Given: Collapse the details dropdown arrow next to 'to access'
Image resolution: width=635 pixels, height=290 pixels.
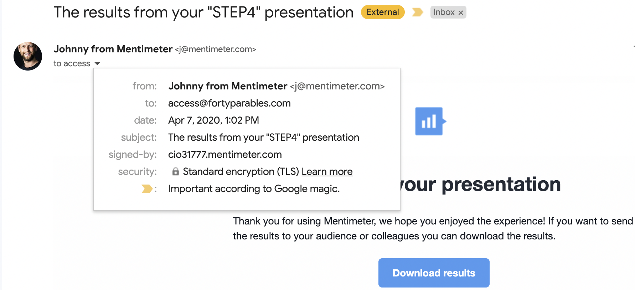Looking at the screenshot, I should tap(97, 64).
